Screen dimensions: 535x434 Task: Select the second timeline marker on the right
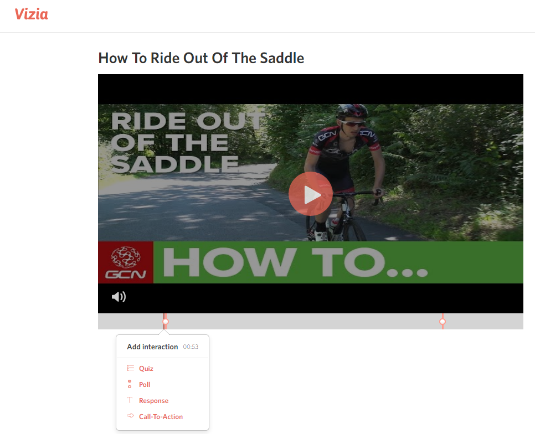tap(443, 322)
